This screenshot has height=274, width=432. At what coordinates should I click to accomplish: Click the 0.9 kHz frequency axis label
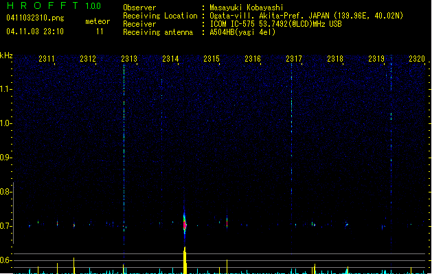click(x=6, y=158)
